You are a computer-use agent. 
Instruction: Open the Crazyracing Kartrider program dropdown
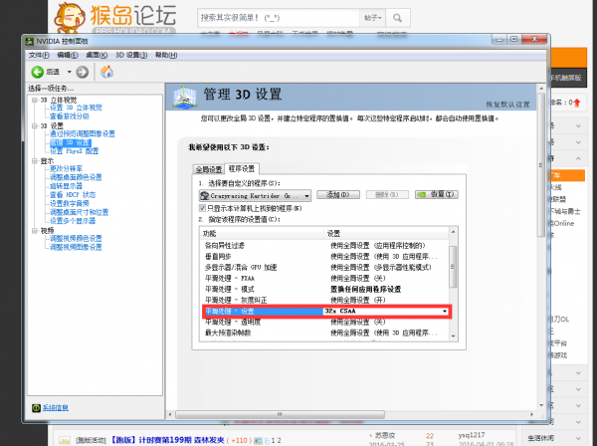[x=255, y=196]
